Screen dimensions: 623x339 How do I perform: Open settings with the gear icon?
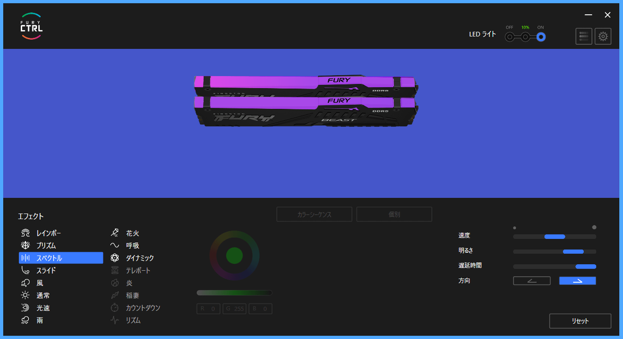tap(603, 36)
